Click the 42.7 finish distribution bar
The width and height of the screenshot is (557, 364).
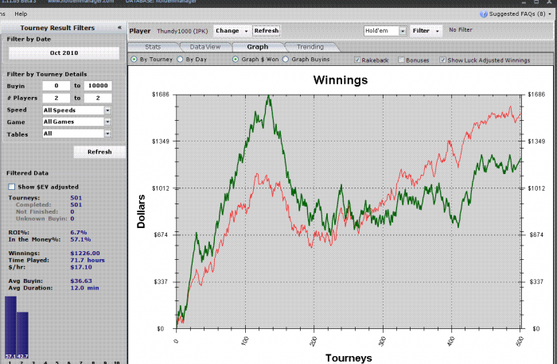22,335
